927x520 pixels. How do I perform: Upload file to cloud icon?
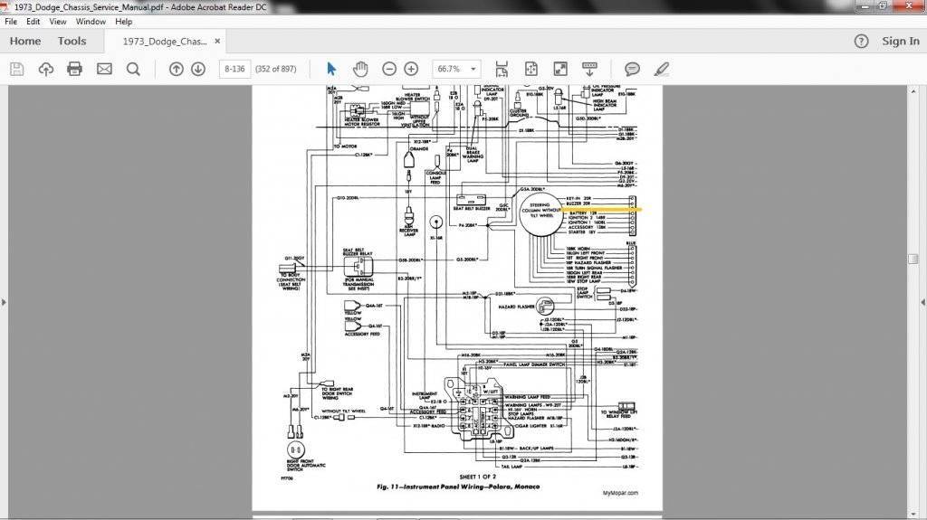pyautogui.click(x=46, y=69)
